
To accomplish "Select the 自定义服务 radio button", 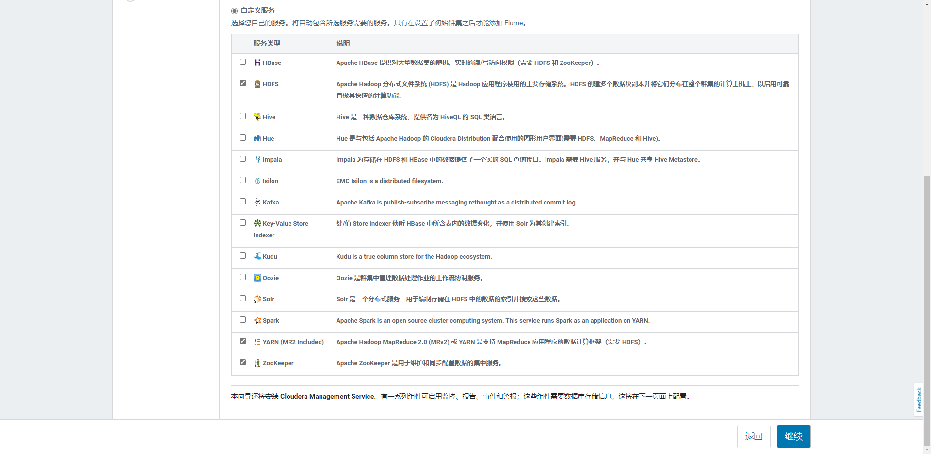I will click(x=235, y=11).
